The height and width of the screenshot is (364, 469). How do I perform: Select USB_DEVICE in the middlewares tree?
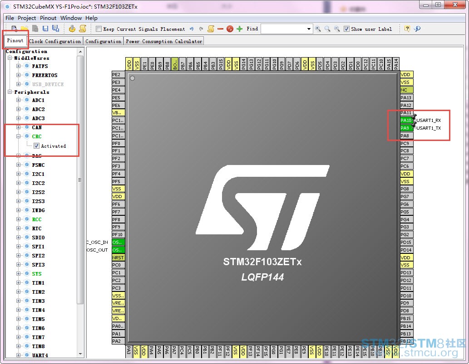[48, 84]
